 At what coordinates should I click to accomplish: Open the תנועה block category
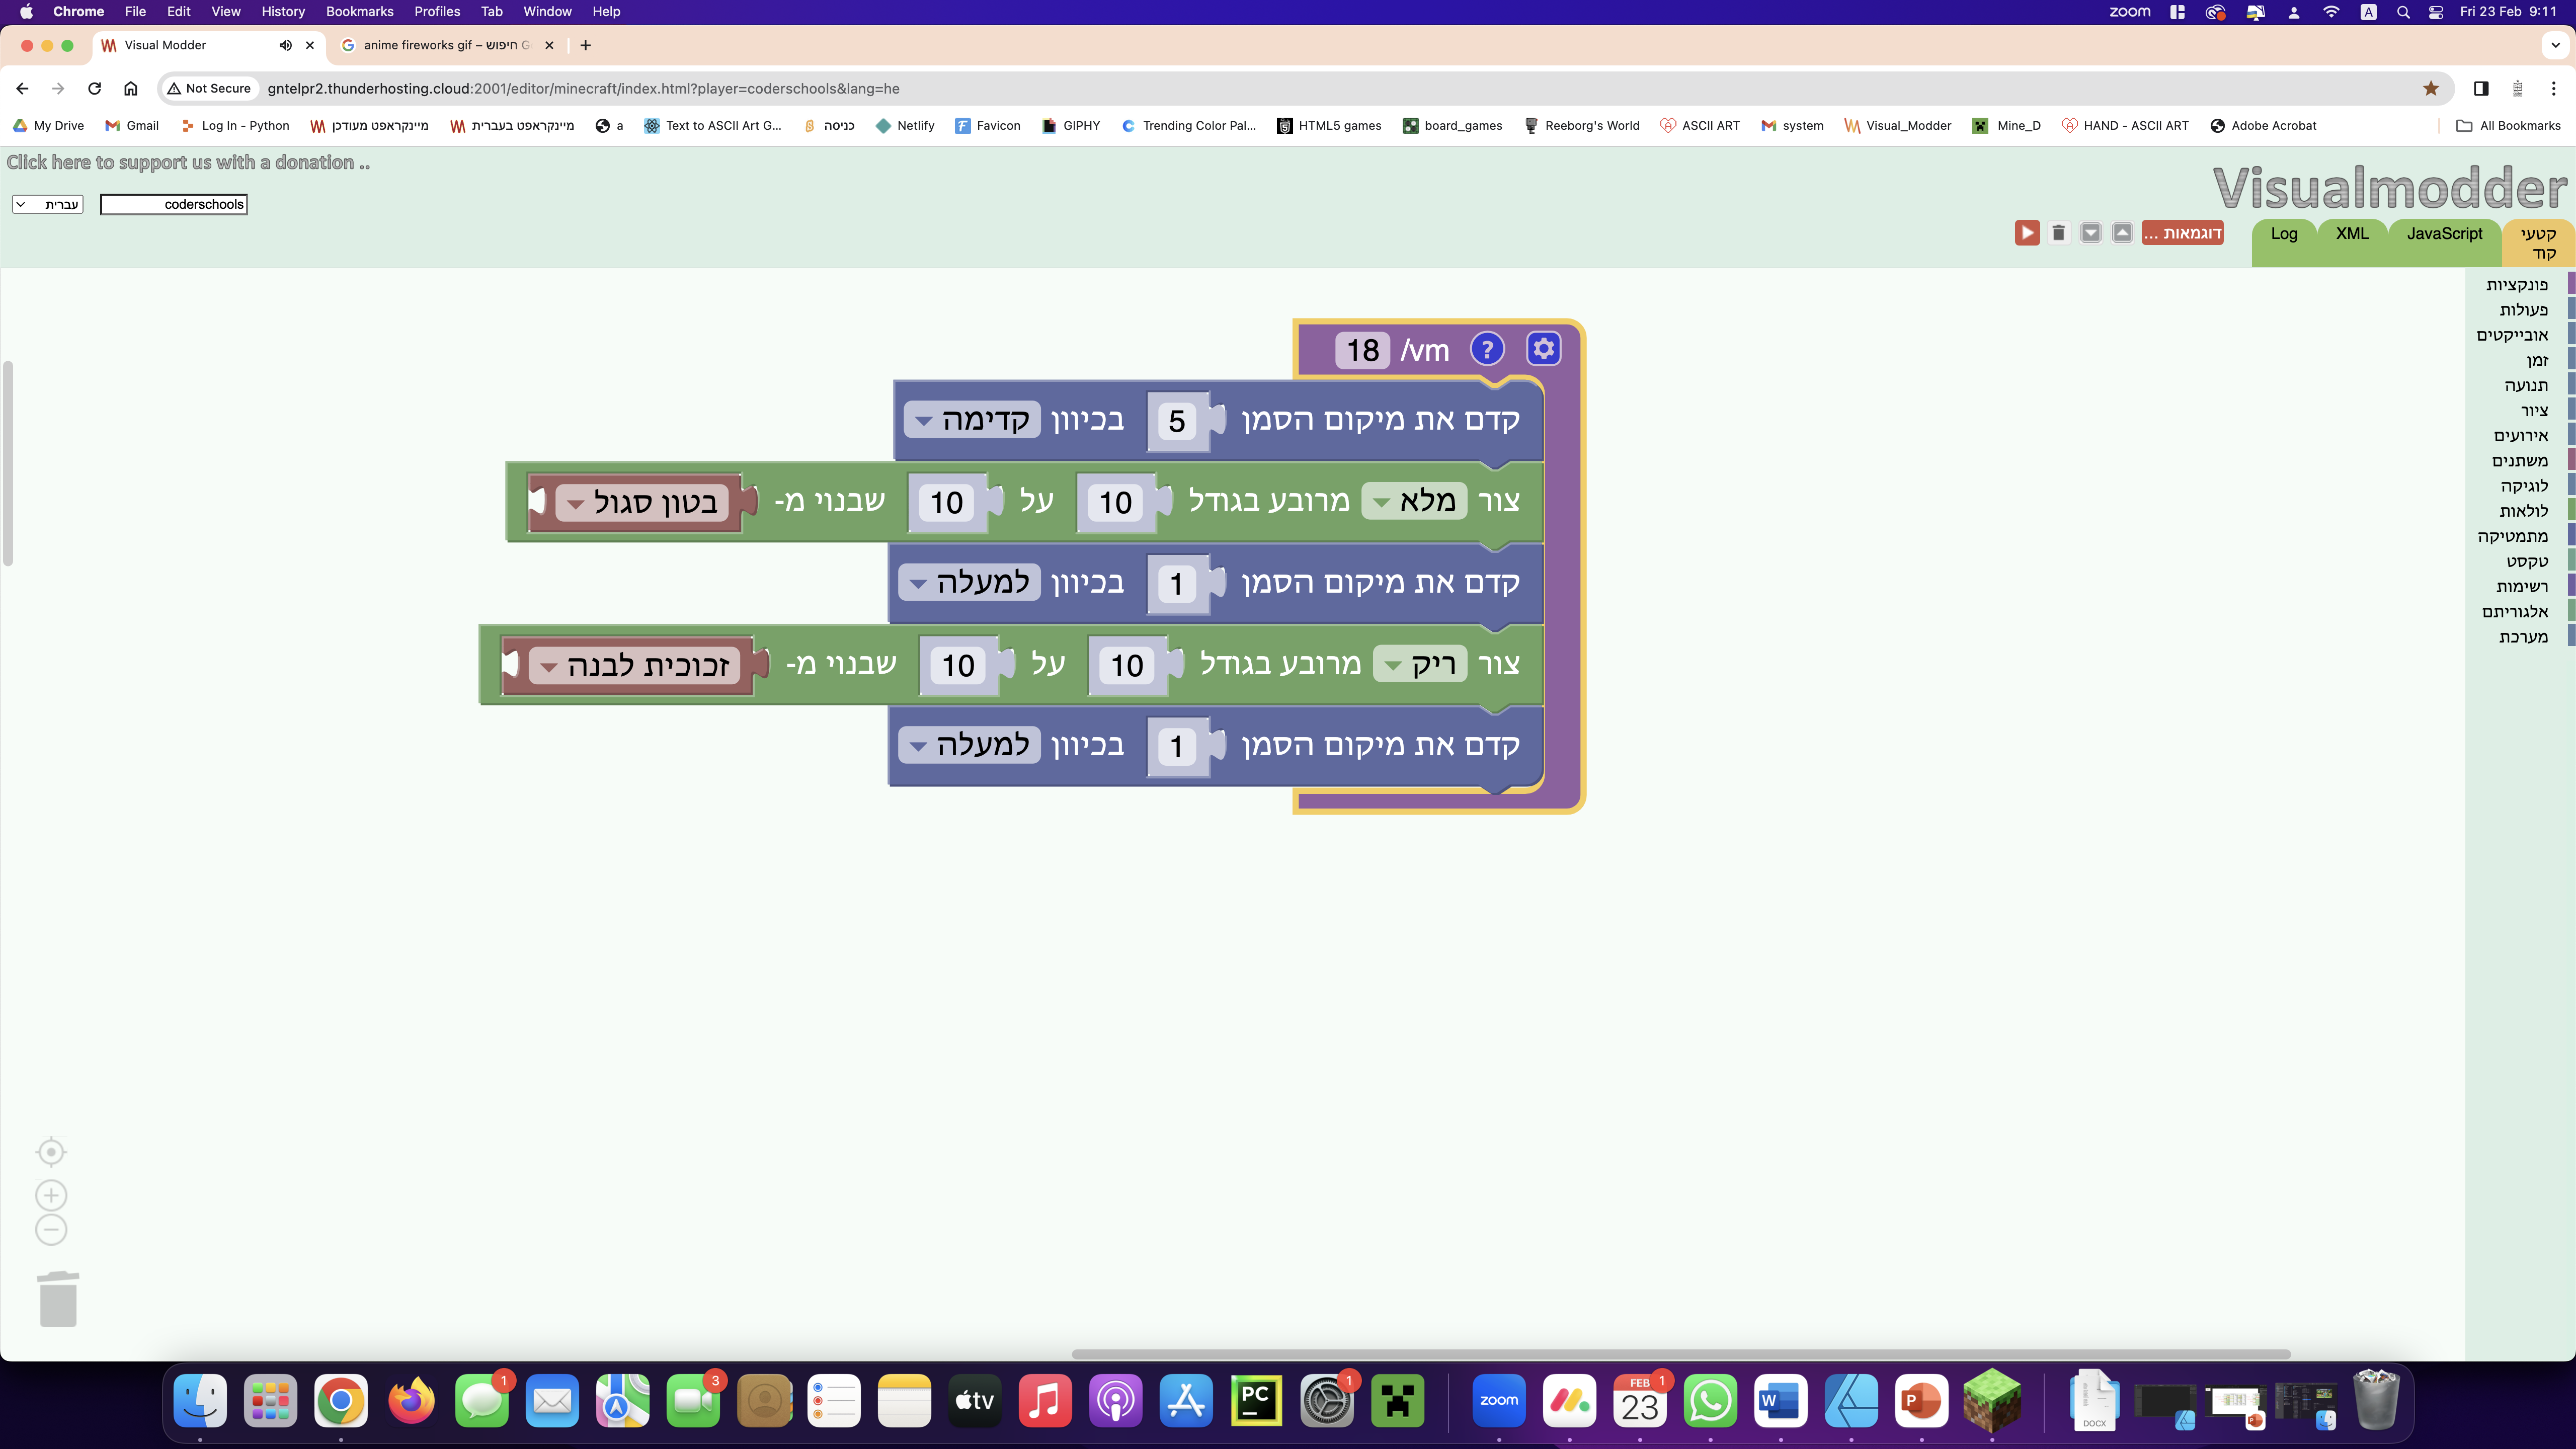click(2526, 385)
